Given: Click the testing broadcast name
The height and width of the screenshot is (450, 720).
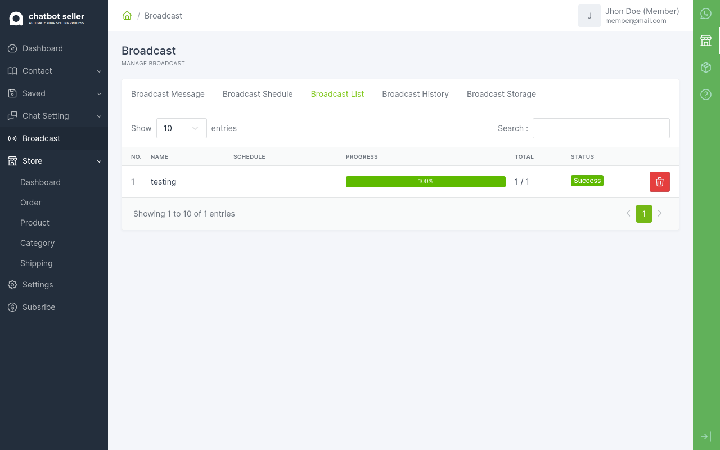Looking at the screenshot, I should (x=163, y=182).
